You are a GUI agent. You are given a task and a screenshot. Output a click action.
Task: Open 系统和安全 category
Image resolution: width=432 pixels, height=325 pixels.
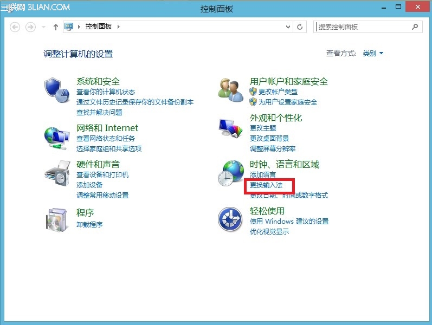(x=98, y=82)
